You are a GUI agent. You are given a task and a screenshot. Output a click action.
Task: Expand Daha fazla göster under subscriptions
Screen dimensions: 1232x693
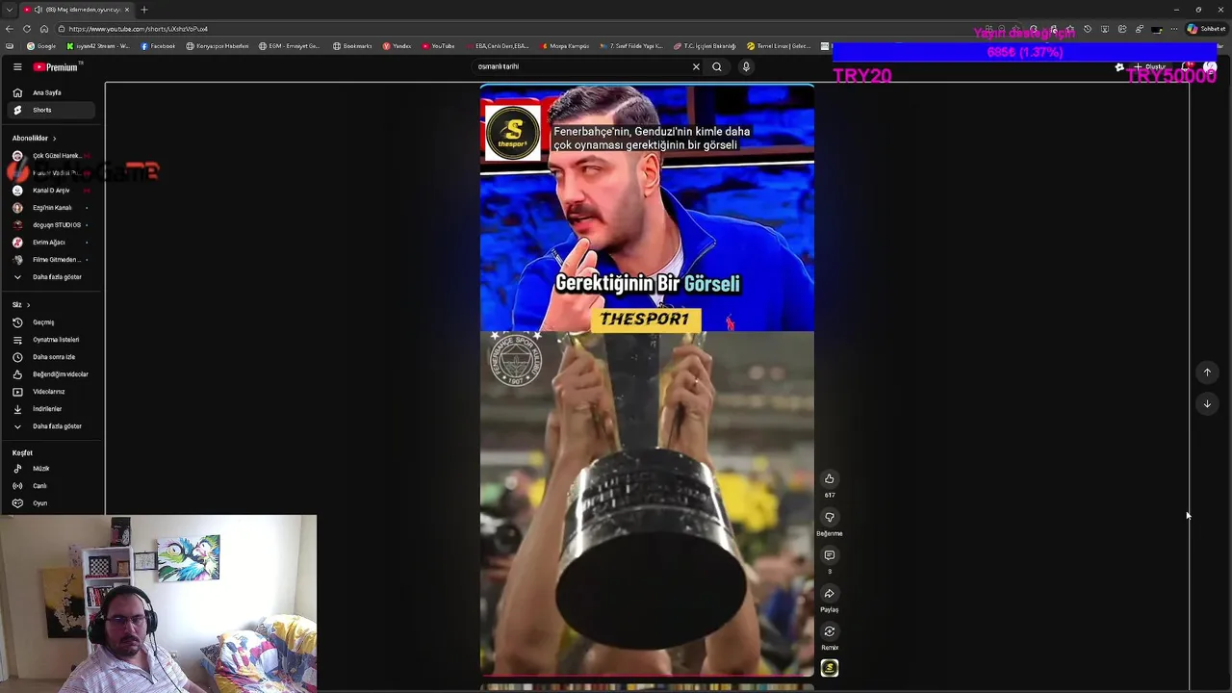53,277
